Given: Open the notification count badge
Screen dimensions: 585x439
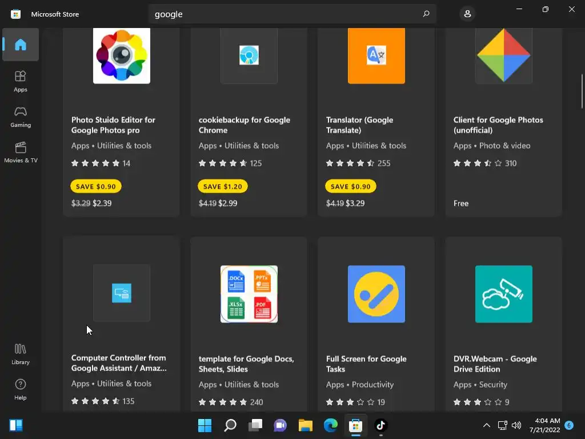Looking at the screenshot, I should [x=569, y=425].
